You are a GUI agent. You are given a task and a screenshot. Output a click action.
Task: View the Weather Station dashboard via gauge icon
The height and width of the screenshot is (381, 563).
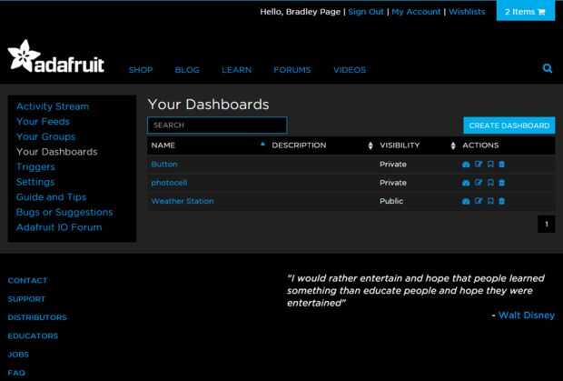point(466,201)
